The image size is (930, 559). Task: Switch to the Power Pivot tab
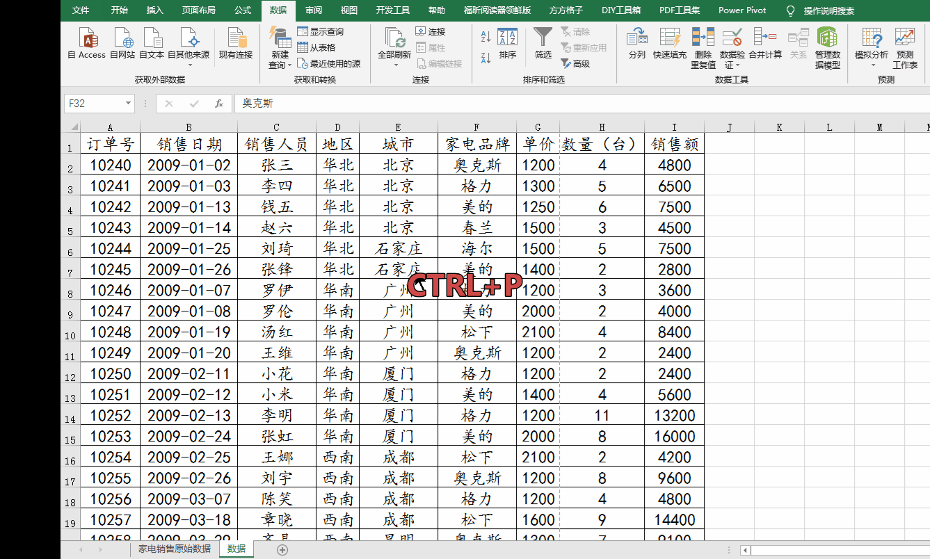[x=742, y=10]
